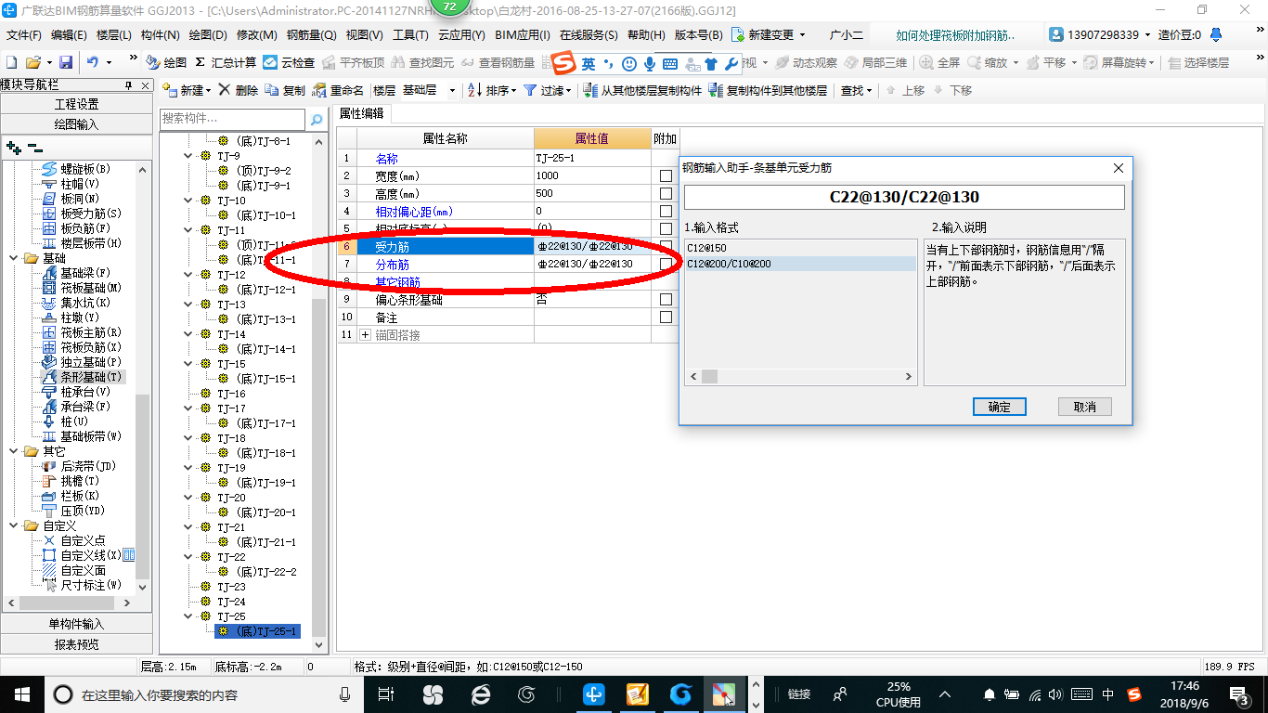Click 删除 delete component
This screenshot has height=713, width=1268.
coord(239,90)
